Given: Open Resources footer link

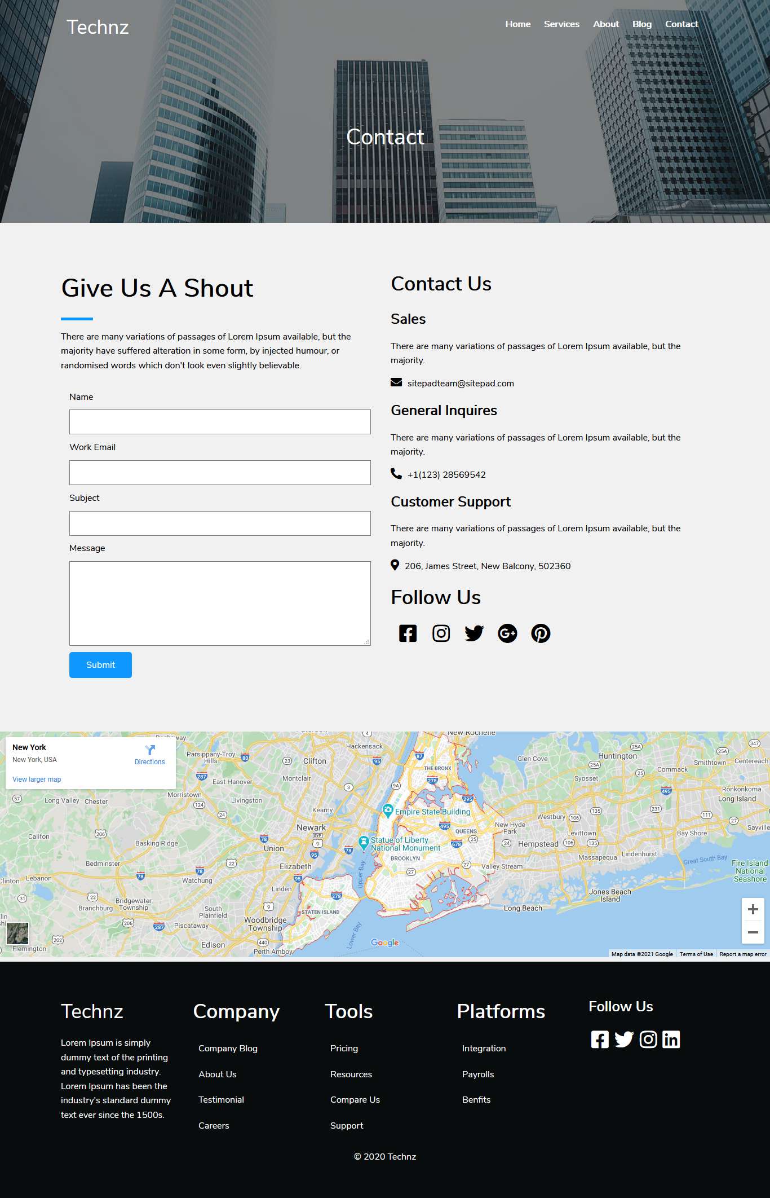Looking at the screenshot, I should tap(351, 1074).
